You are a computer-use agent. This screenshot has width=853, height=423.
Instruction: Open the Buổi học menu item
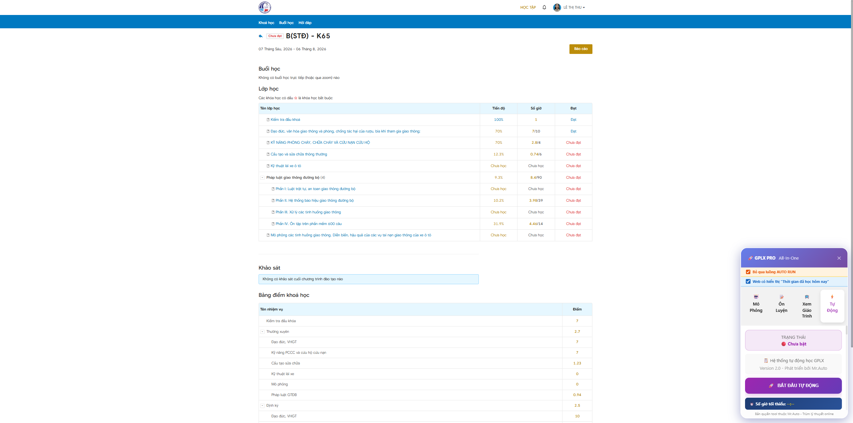pyautogui.click(x=286, y=23)
